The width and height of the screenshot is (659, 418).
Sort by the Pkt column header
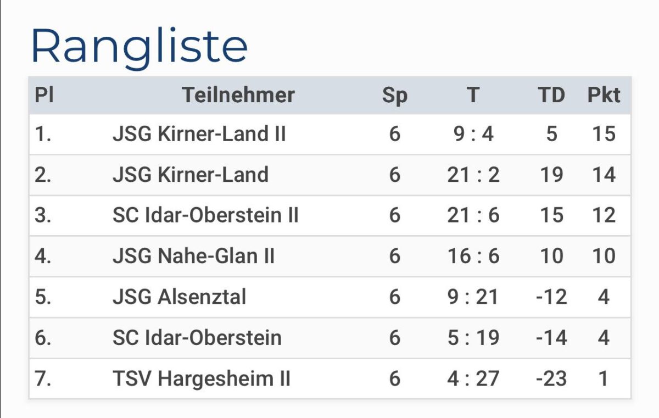point(604,95)
